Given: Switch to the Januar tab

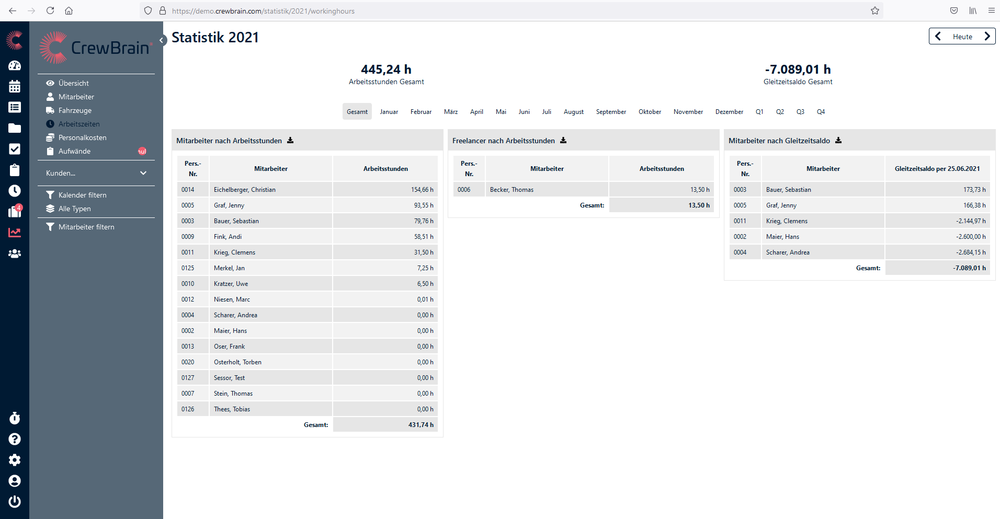Looking at the screenshot, I should (389, 112).
